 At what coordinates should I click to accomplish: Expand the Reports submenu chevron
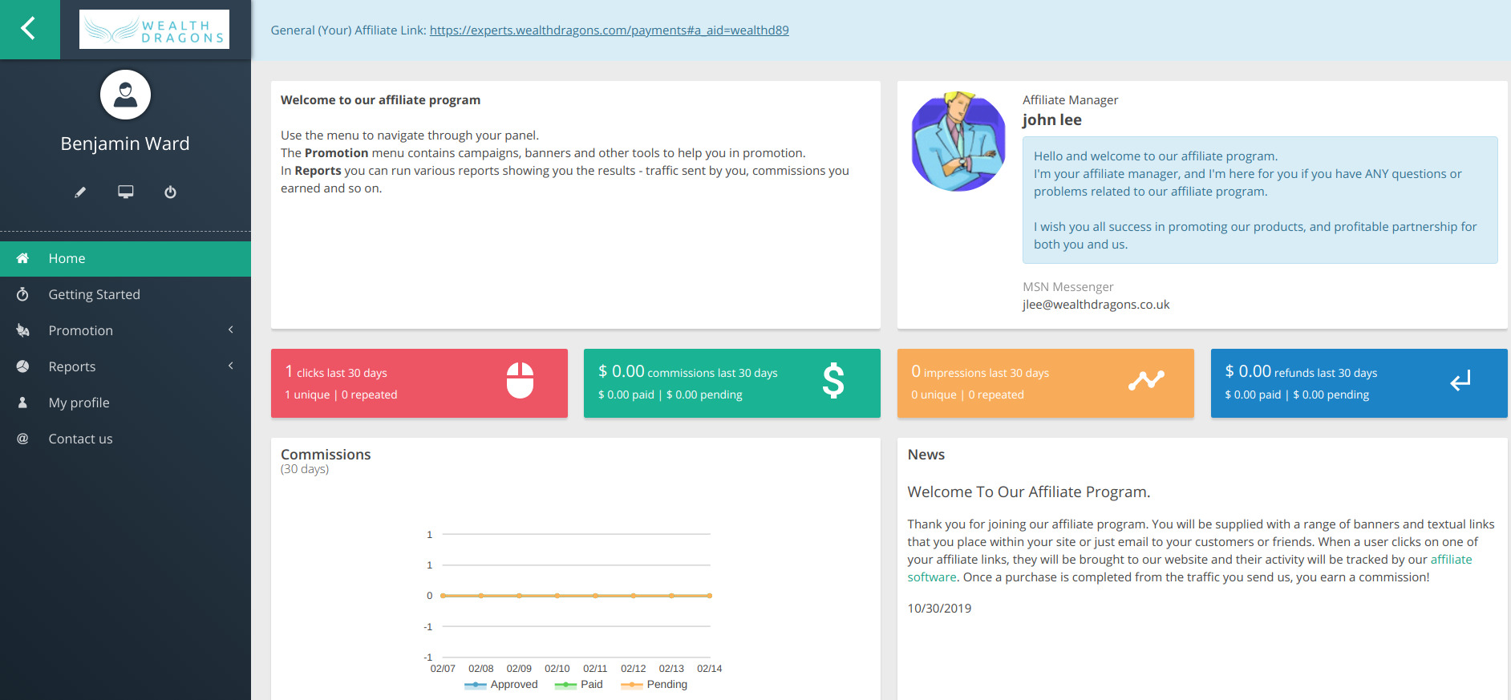(231, 366)
